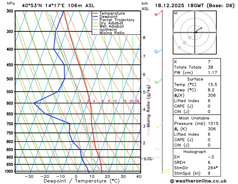The image size is (238, 184).
Task: Click the green wind barb at 500 hPa
Action: coord(158,81)
